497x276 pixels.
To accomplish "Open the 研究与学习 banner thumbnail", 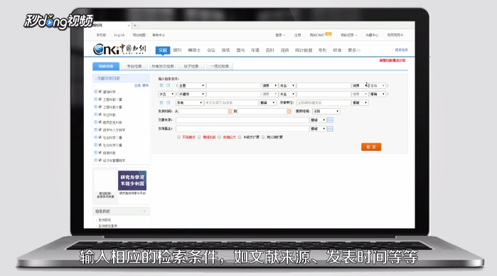I will pyautogui.click(x=132, y=181).
